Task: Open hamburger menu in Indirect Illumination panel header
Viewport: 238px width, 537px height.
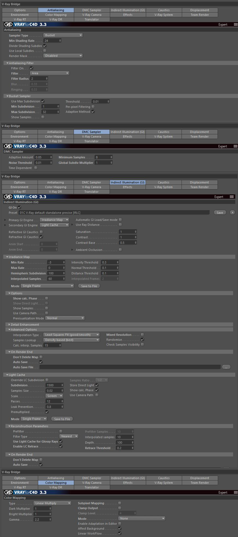Action: [232, 197]
